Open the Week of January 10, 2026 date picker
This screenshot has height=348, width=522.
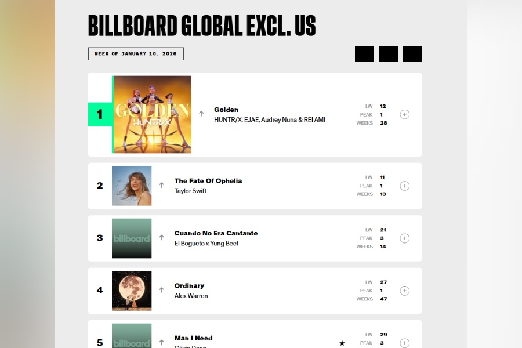coord(136,54)
